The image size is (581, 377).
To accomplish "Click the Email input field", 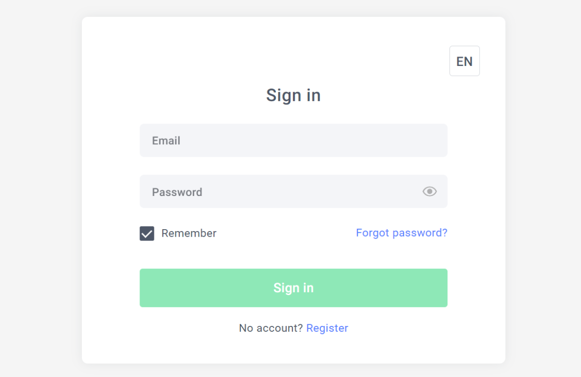I will 293,140.
